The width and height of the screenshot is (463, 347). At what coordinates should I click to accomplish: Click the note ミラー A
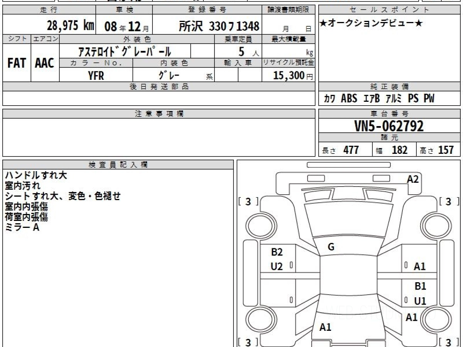click(x=22, y=227)
